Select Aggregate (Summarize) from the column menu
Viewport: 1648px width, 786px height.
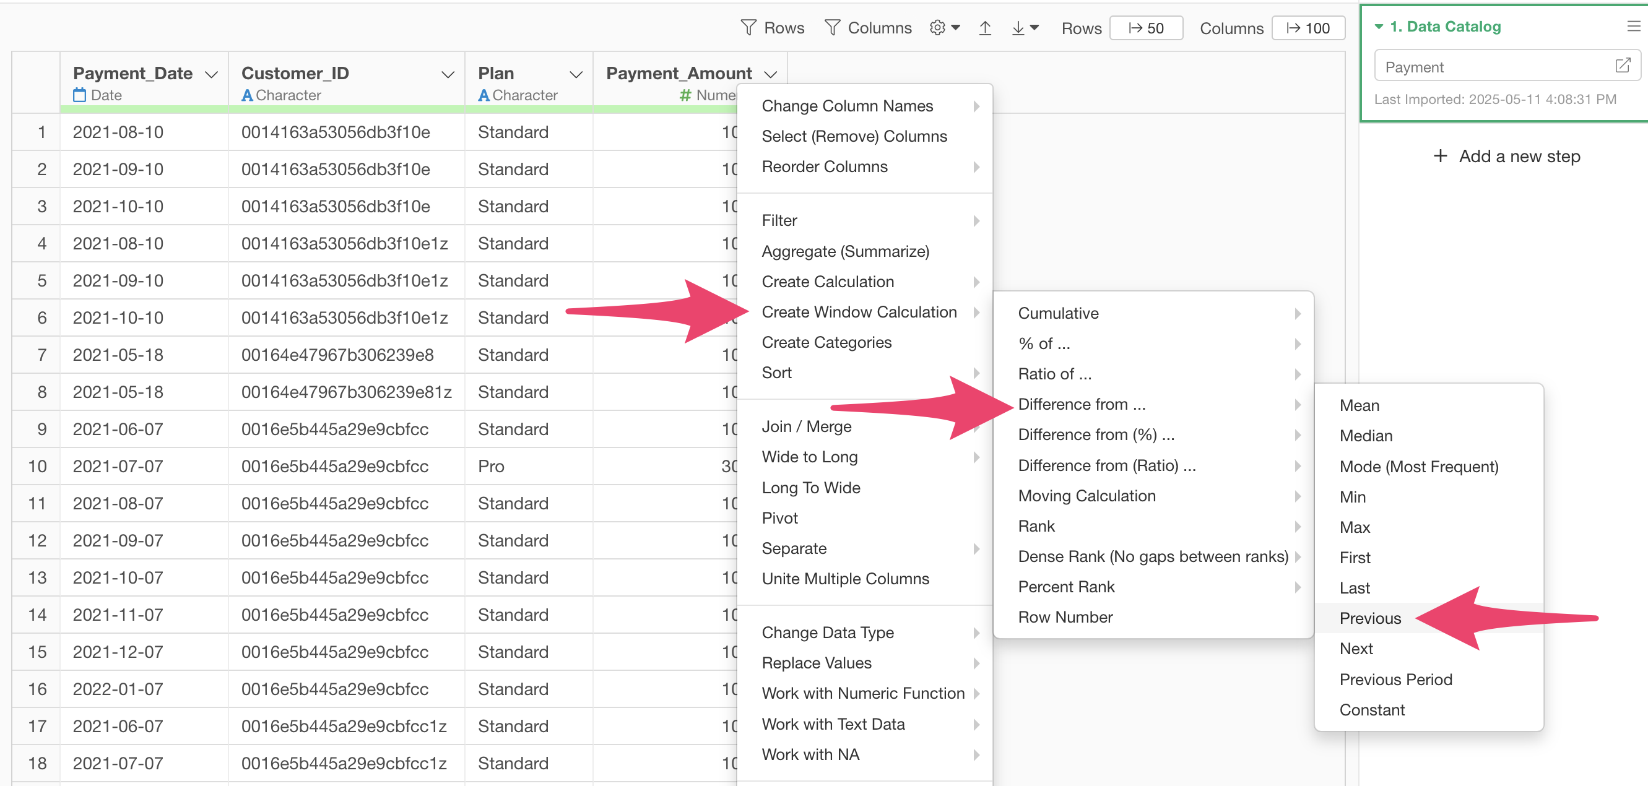[844, 251]
